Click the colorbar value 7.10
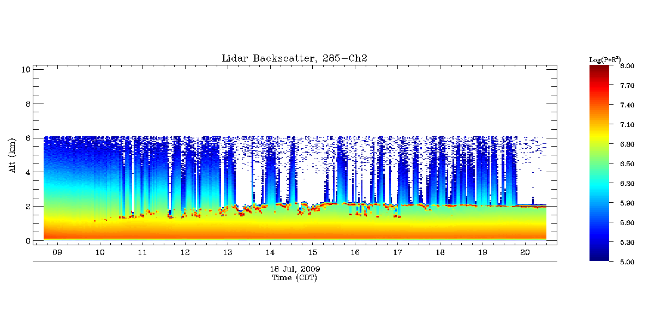The image size is (655, 327). [627, 125]
